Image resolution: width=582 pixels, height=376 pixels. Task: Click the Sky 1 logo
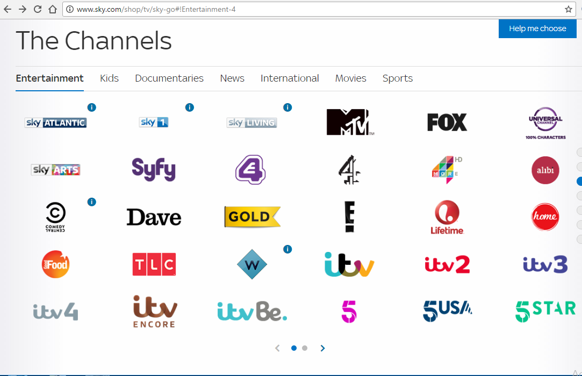click(x=154, y=122)
